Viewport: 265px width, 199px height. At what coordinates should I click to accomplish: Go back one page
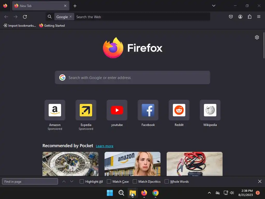(6, 17)
